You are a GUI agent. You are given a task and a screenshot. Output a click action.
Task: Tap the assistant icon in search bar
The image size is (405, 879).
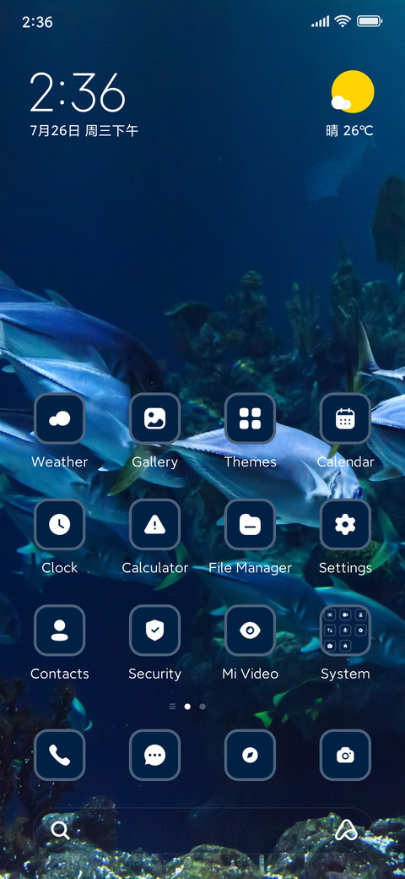(346, 830)
